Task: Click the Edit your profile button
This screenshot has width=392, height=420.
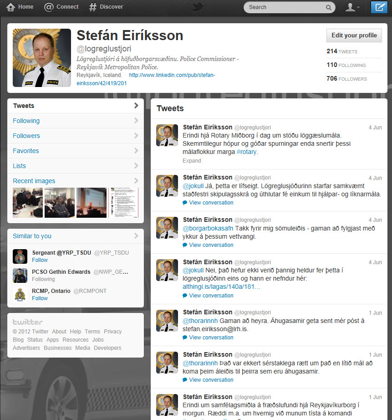Action: tap(354, 36)
